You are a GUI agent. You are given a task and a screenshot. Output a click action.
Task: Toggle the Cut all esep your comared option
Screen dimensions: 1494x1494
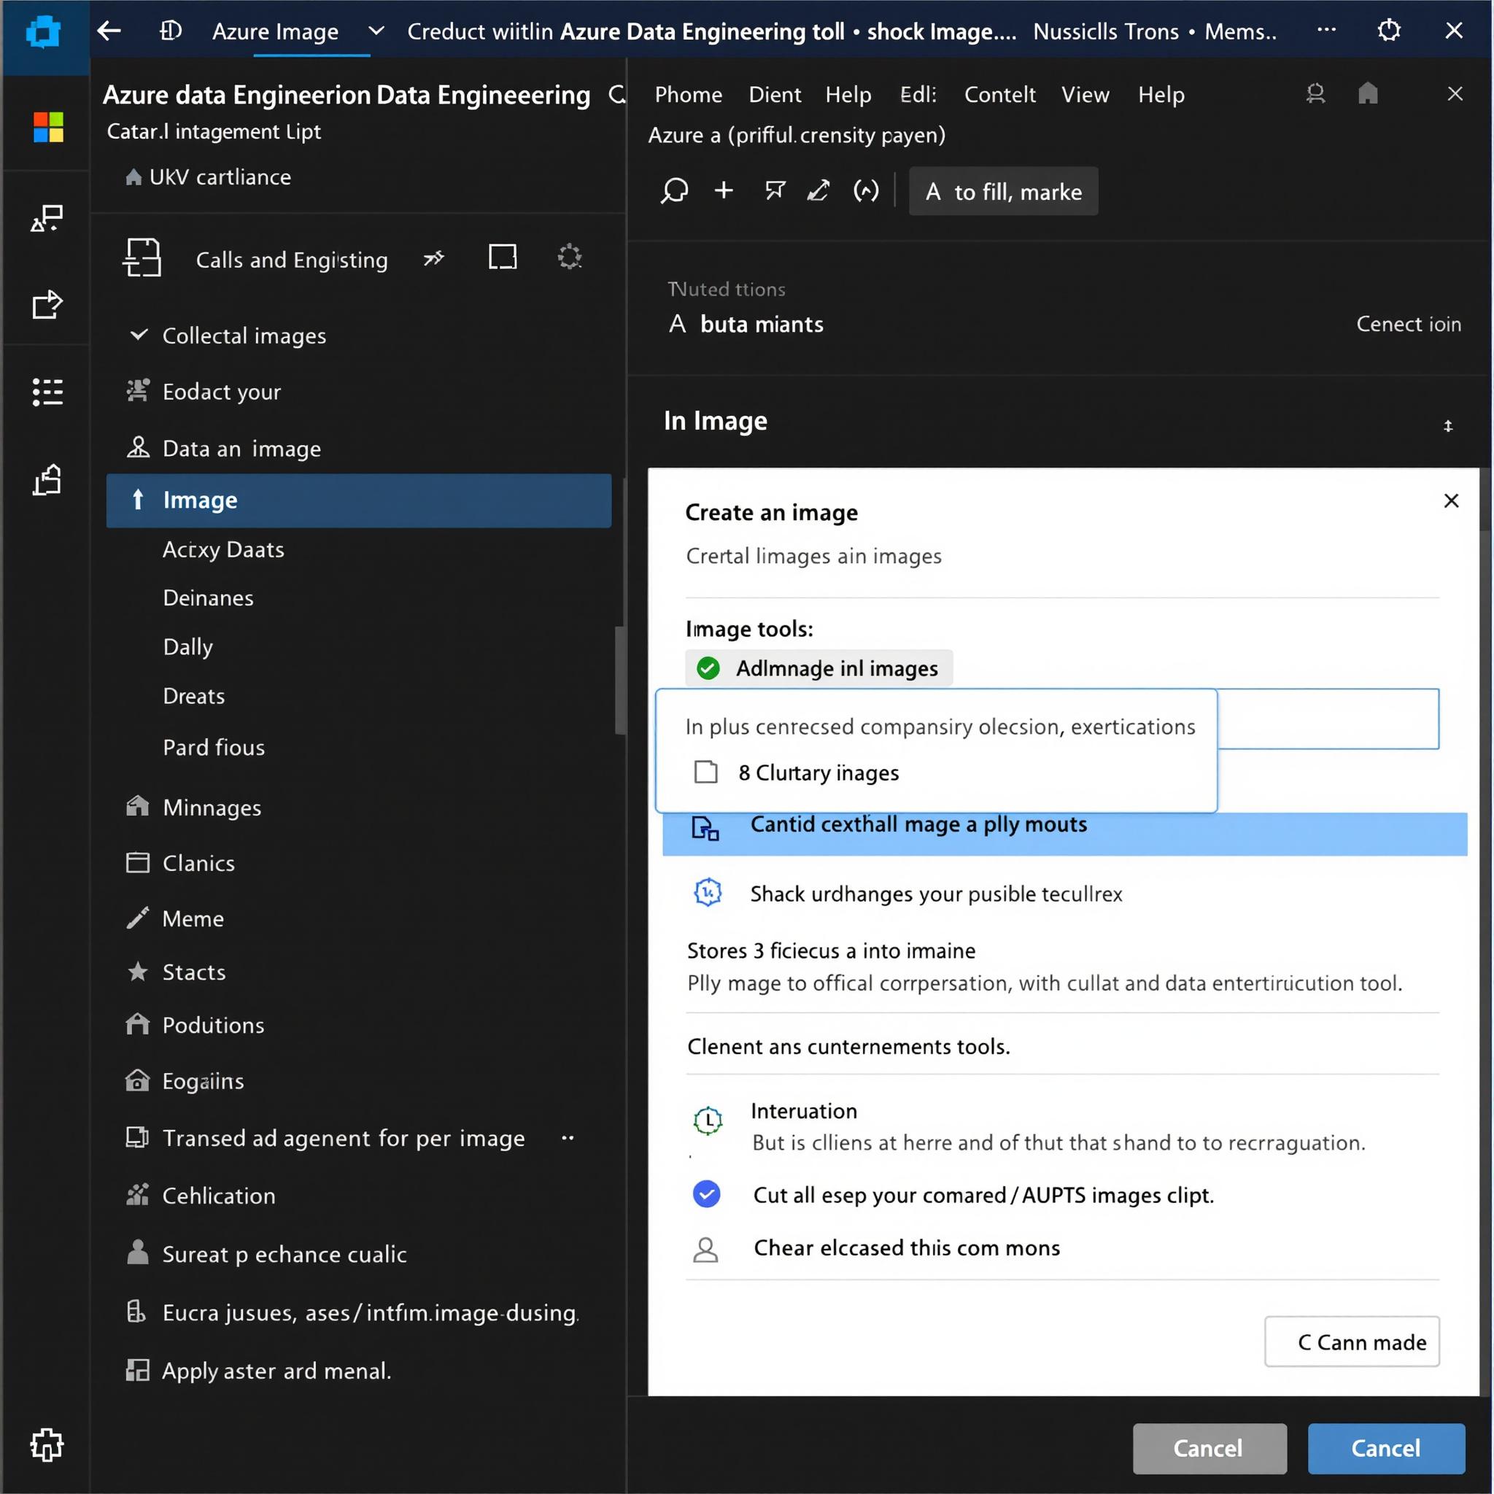coord(706,1194)
